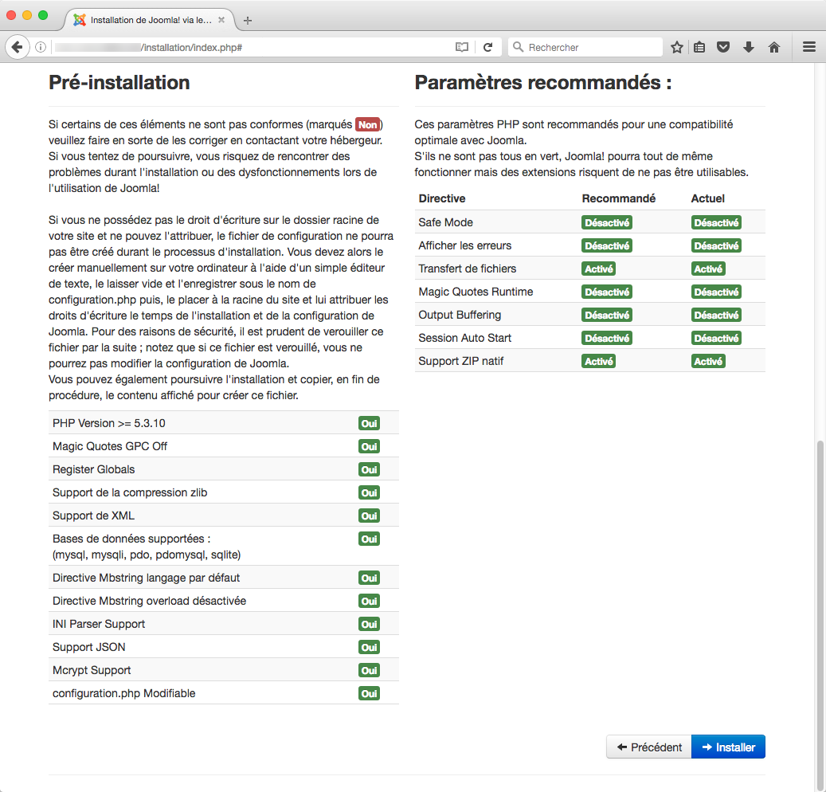Click Oui badge for Mbstring overload désactivée

(x=369, y=602)
